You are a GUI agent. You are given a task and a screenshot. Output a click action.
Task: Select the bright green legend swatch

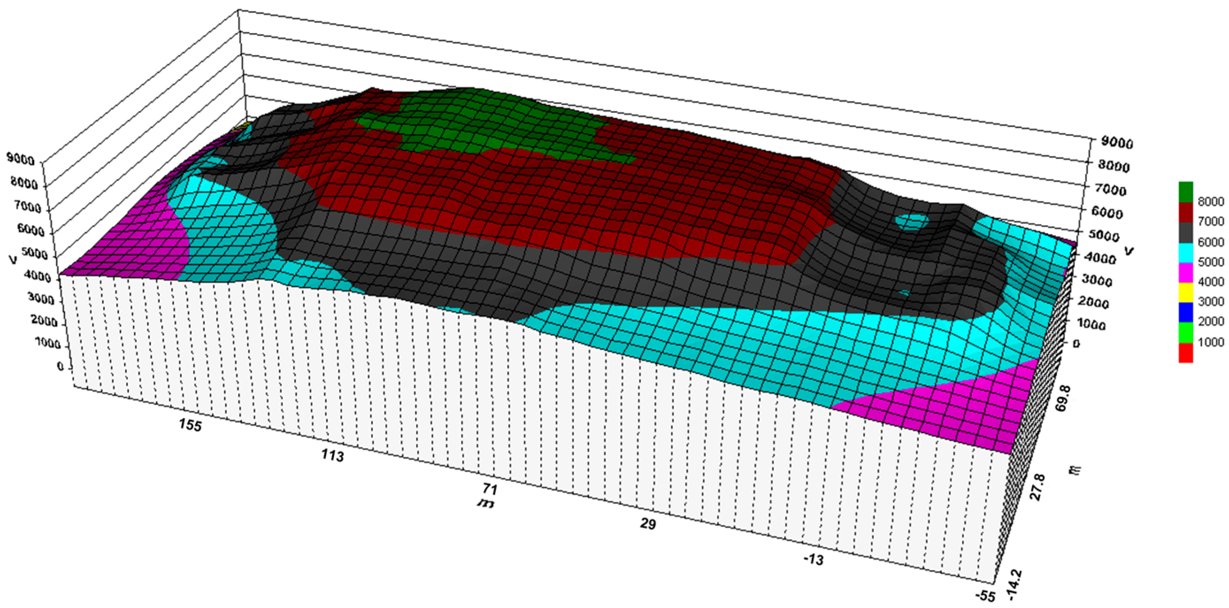tap(1186, 333)
